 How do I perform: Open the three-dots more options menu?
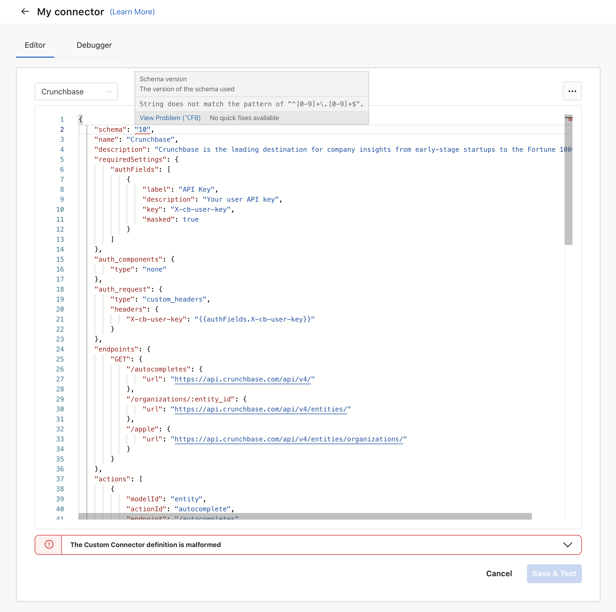tap(572, 91)
